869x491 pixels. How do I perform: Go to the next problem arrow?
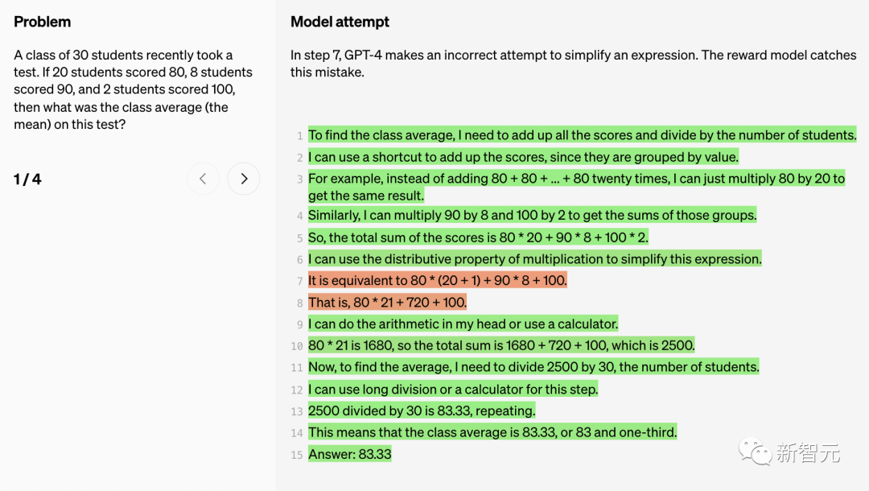point(244,179)
